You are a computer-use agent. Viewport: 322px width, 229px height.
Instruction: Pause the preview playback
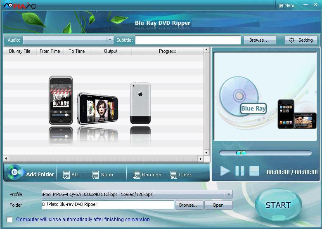pos(240,171)
